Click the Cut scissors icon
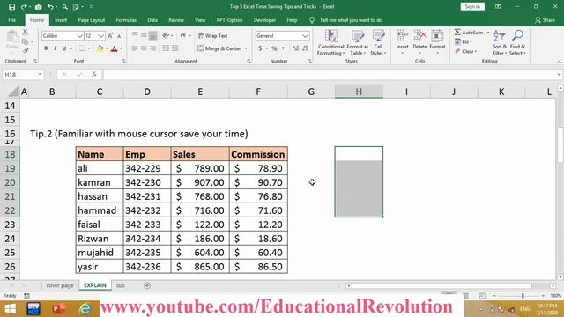This screenshot has width=564, height=317. coord(26,33)
